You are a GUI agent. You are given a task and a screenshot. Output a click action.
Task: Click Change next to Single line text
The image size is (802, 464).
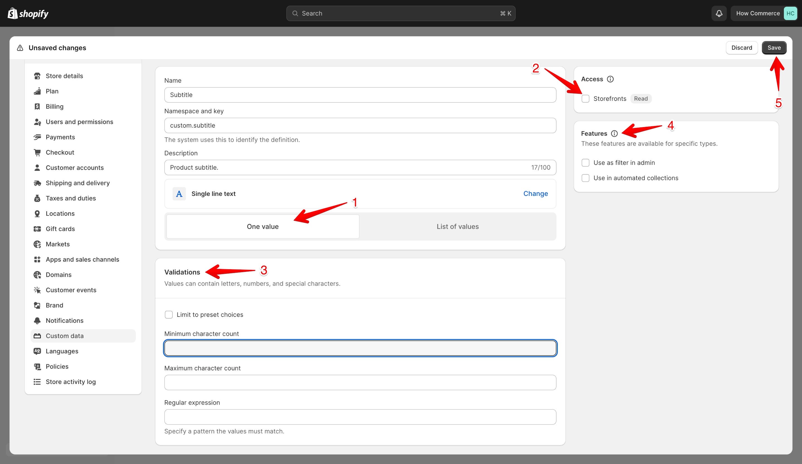point(536,194)
